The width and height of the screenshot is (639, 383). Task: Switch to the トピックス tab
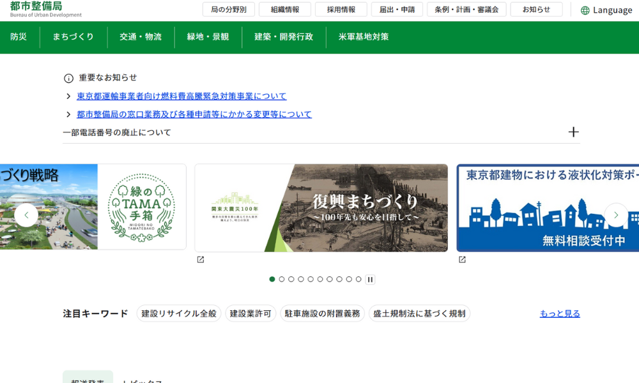pos(142,381)
